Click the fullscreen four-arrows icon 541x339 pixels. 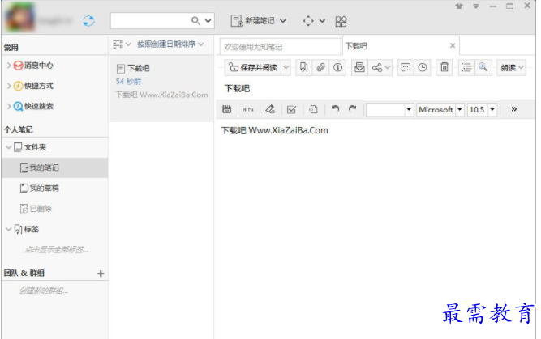coord(308,21)
